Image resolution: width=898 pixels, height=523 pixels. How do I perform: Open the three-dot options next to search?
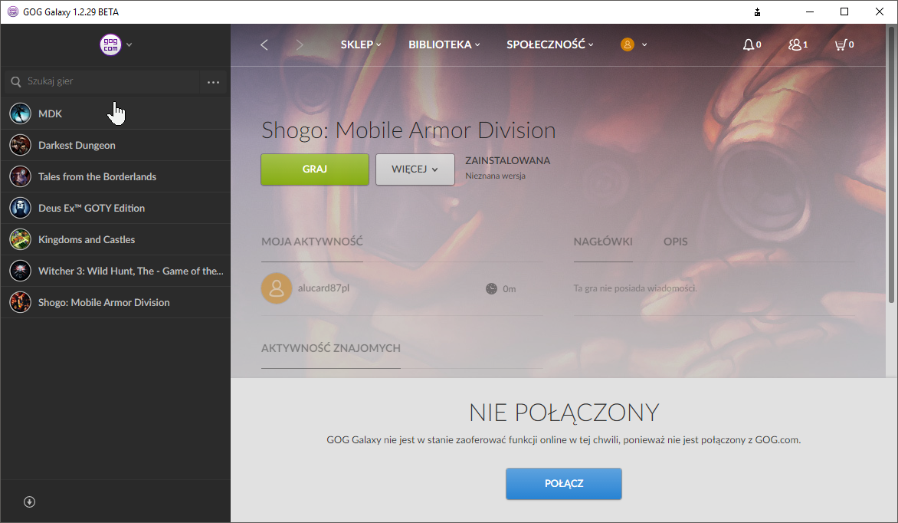pos(214,81)
